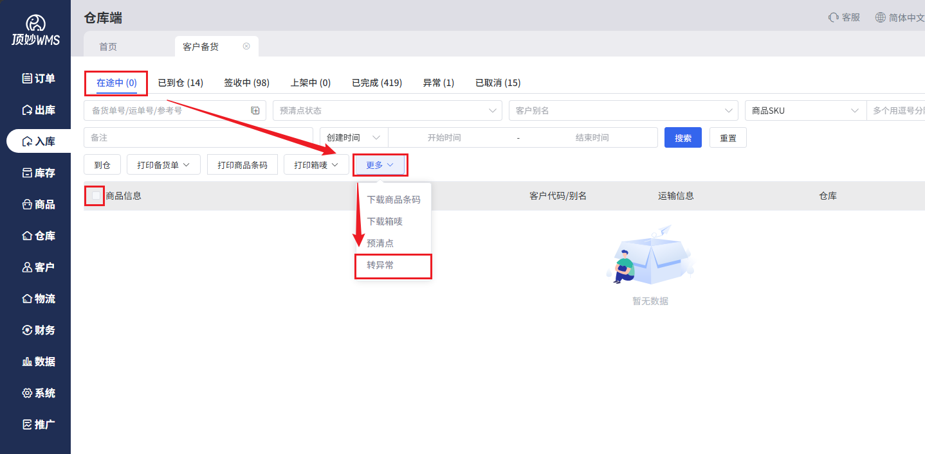The image size is (925, 454).
Task: Open the 商品 products section
Action: click(39, 204)
